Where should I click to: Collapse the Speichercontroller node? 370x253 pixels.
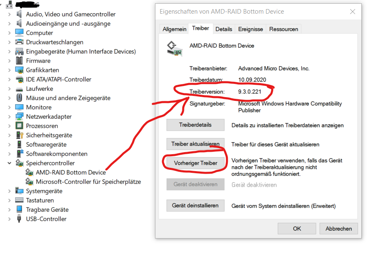coord(9,163)
